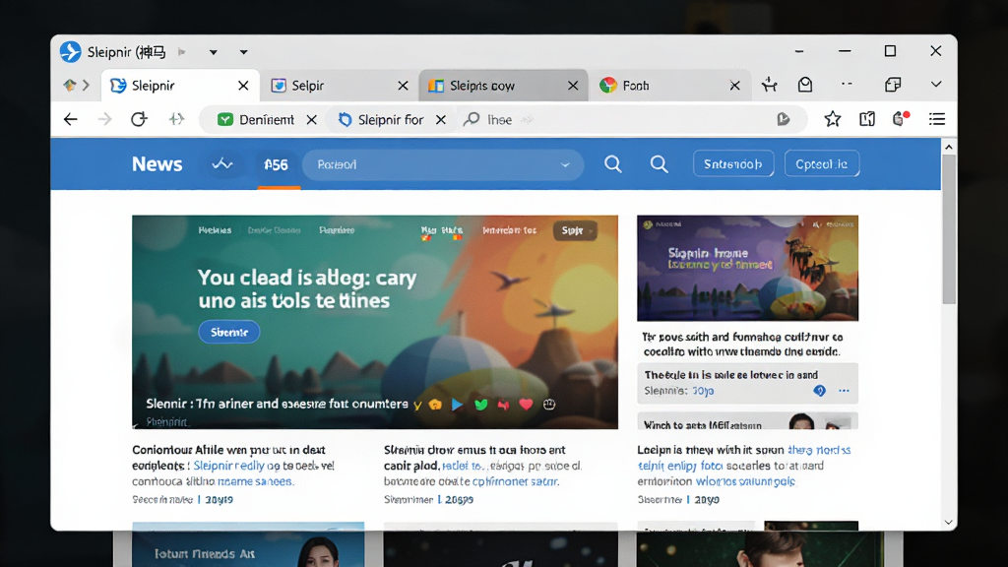Click the blue play icon in hero caption
The width and height of the screenshot is (1008, 567).
457,405
